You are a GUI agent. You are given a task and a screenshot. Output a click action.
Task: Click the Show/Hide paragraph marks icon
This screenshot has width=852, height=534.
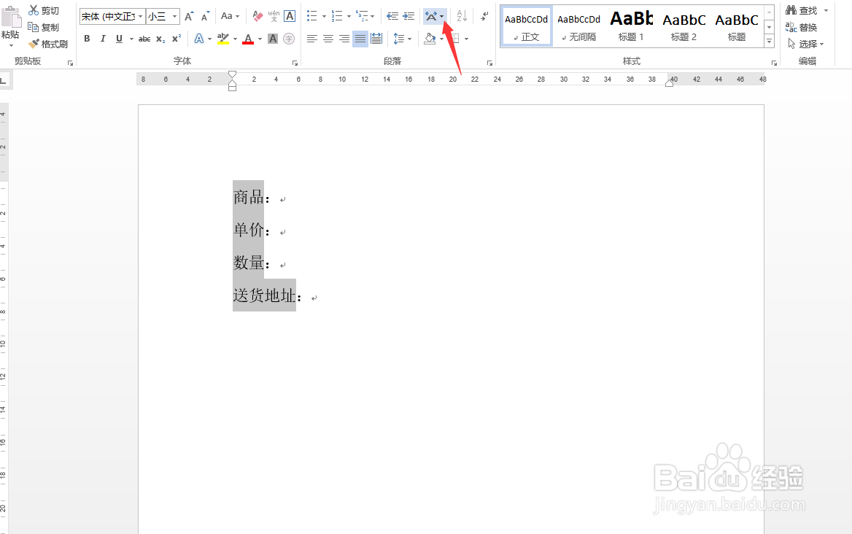click(x=484, y=16)
